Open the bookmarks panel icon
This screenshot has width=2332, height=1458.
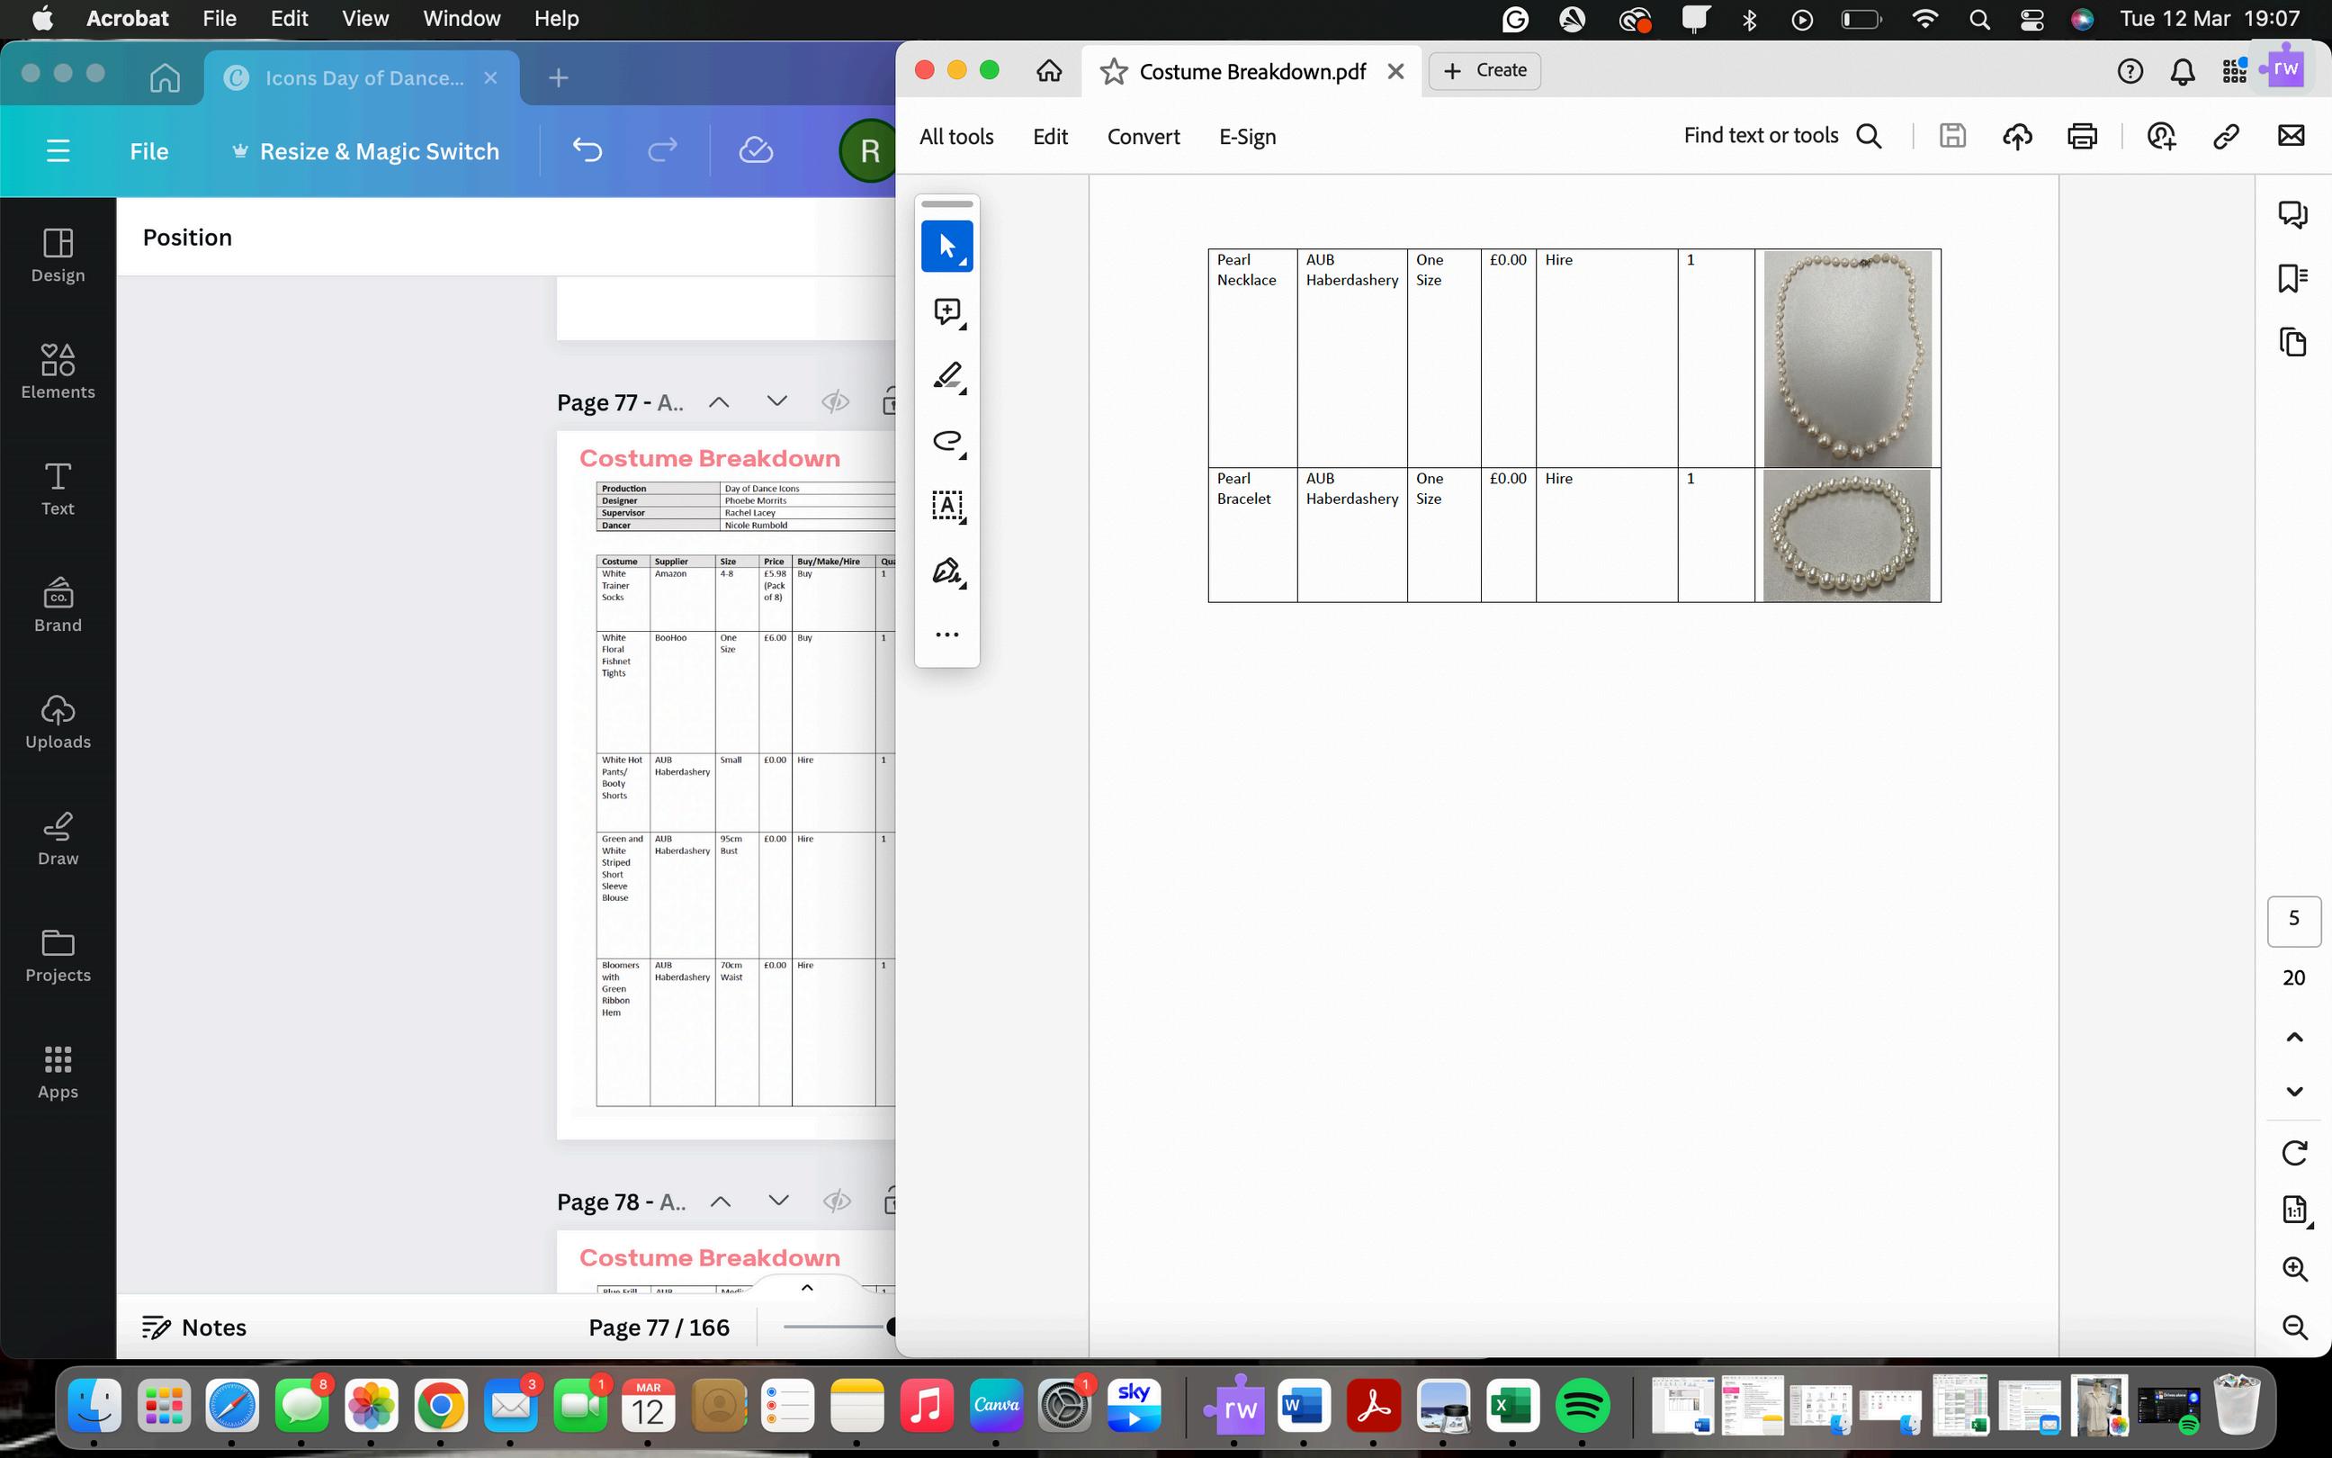pos(2292,278)
